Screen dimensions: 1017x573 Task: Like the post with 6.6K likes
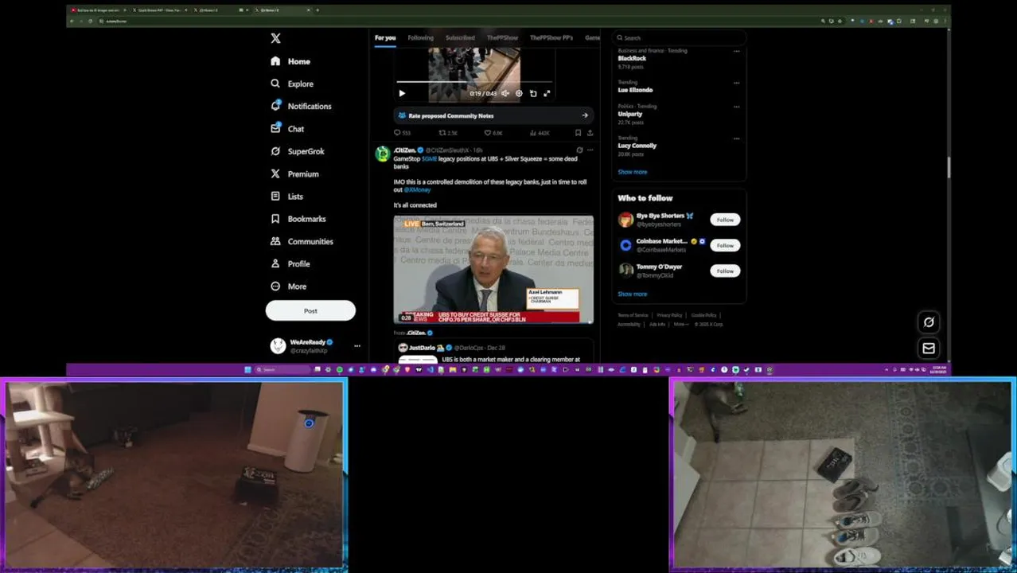493,133
